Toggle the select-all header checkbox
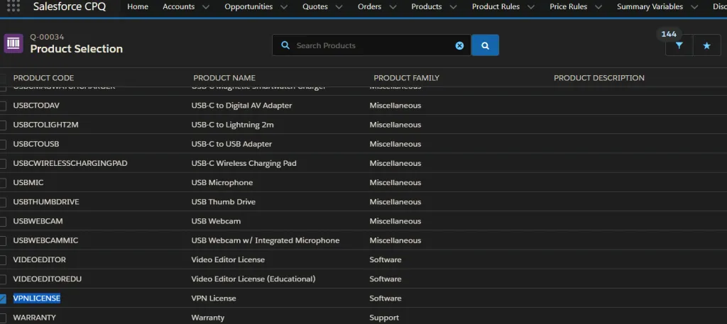The image size is (727, 324). (x=2, y=78)
